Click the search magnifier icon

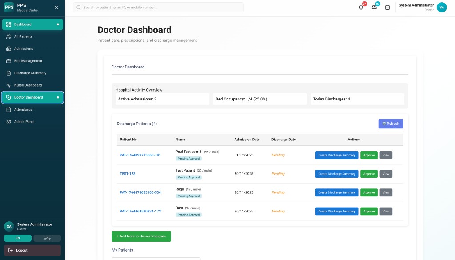(x=79, y=8)
